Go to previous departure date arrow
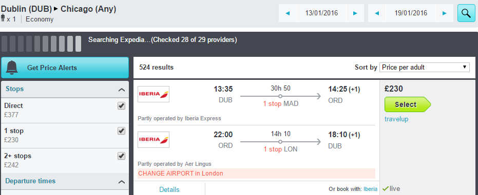This screenshot has width=478, height=195. 288,13
